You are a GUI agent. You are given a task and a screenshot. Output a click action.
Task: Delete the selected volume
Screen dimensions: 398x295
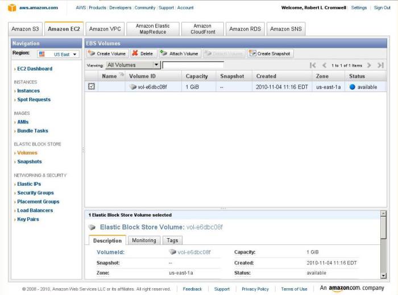point(144,53)
